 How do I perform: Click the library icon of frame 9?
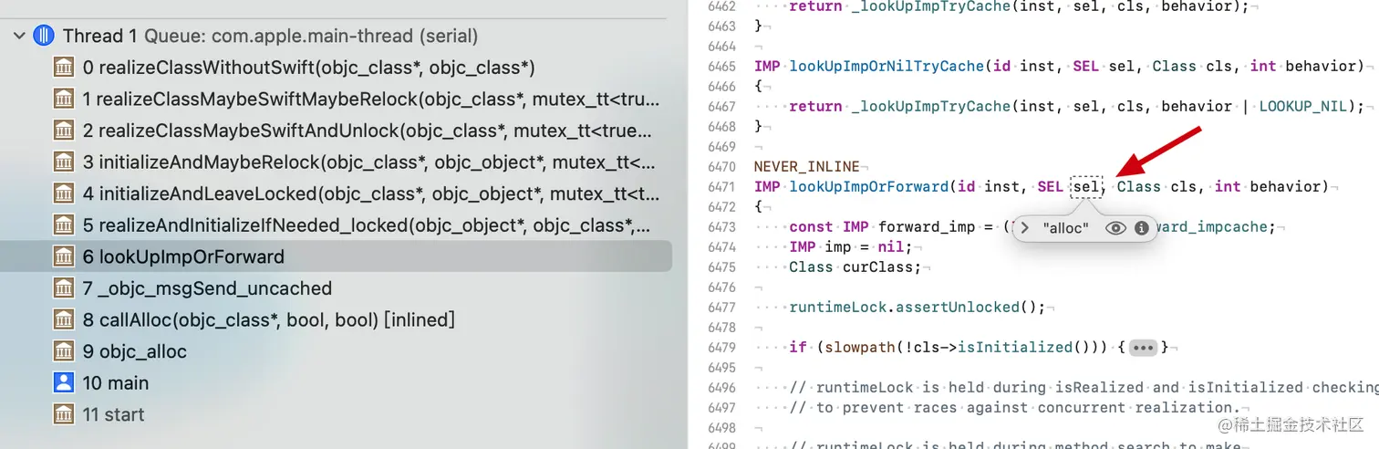click(64, 351)
